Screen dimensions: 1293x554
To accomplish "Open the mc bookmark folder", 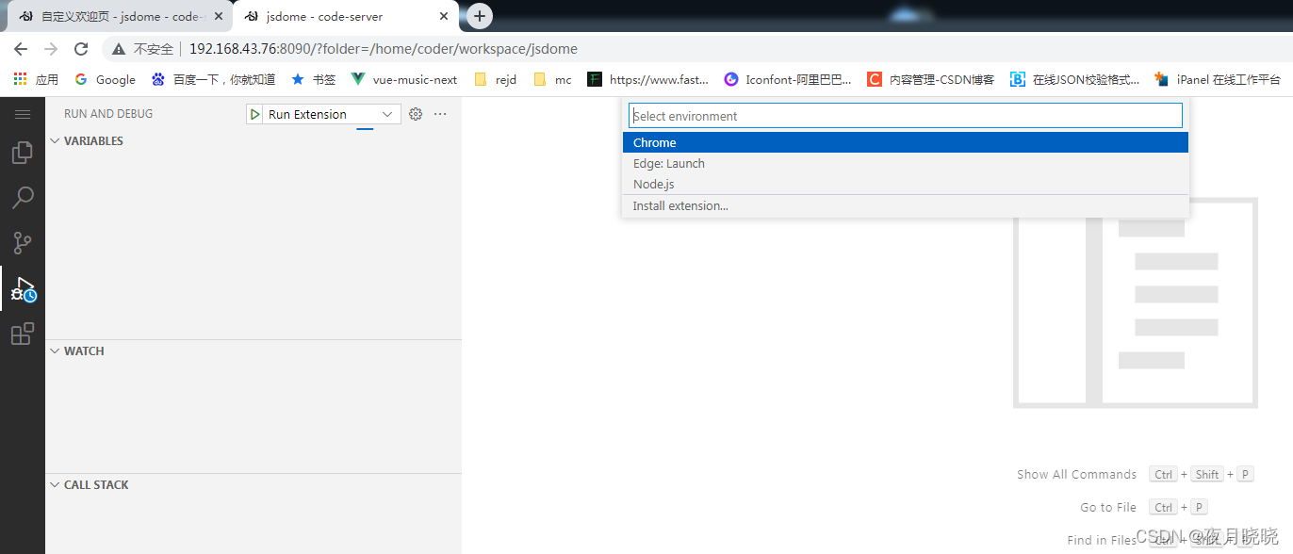I will 552,79.
